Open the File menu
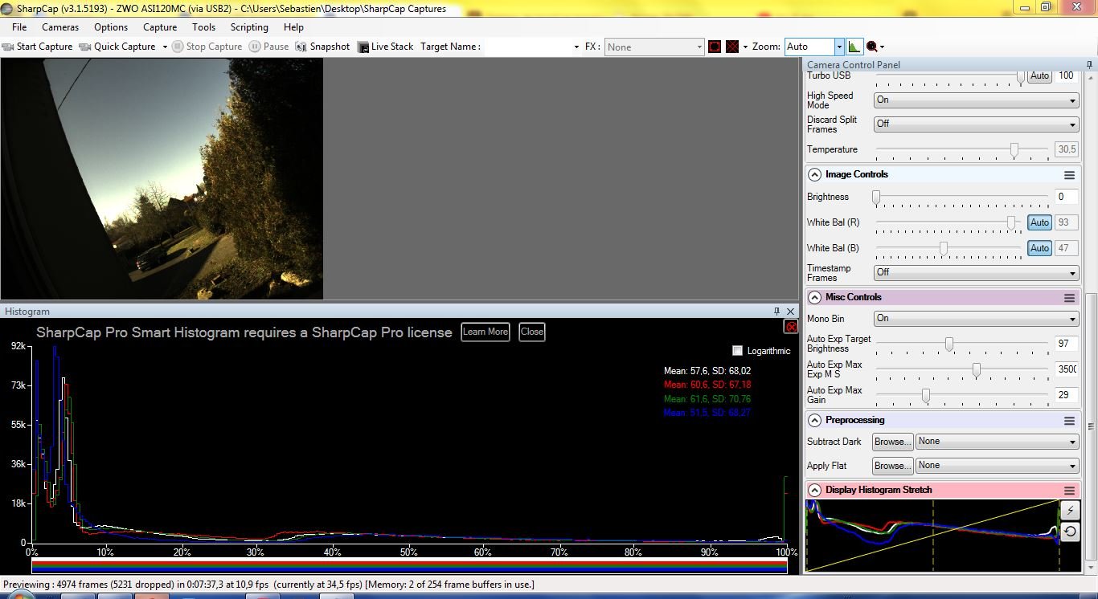Screen dimensions: 1098x599 tap(19, 27)
